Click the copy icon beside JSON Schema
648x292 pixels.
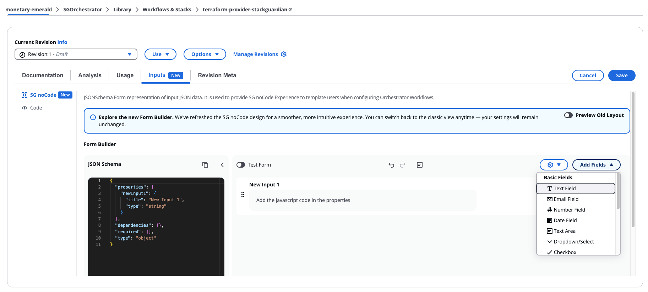click(205, 164)
